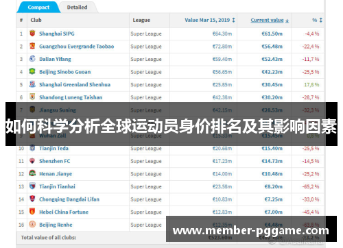Select percentage change 17,8 %
The image size is (343, 248).
(311, 85)
